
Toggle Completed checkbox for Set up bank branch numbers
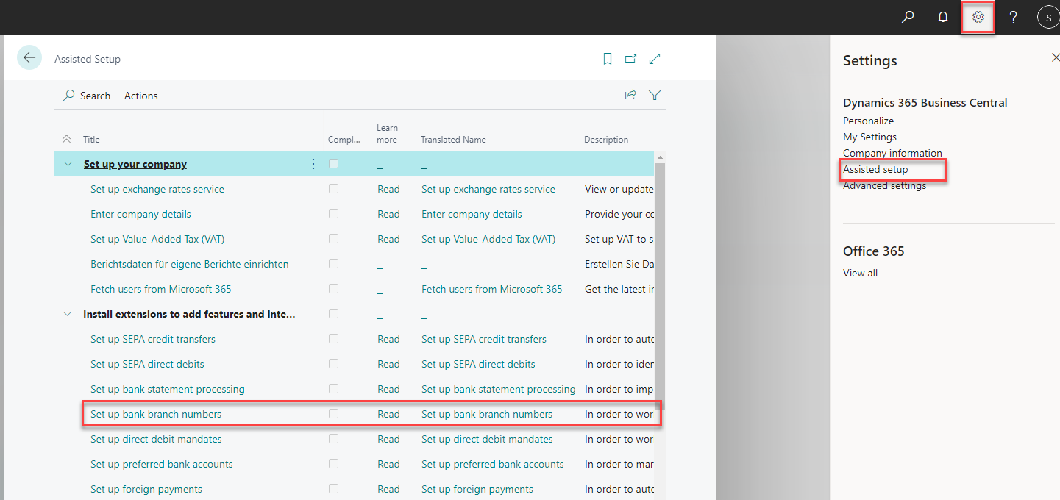point(334,414)
